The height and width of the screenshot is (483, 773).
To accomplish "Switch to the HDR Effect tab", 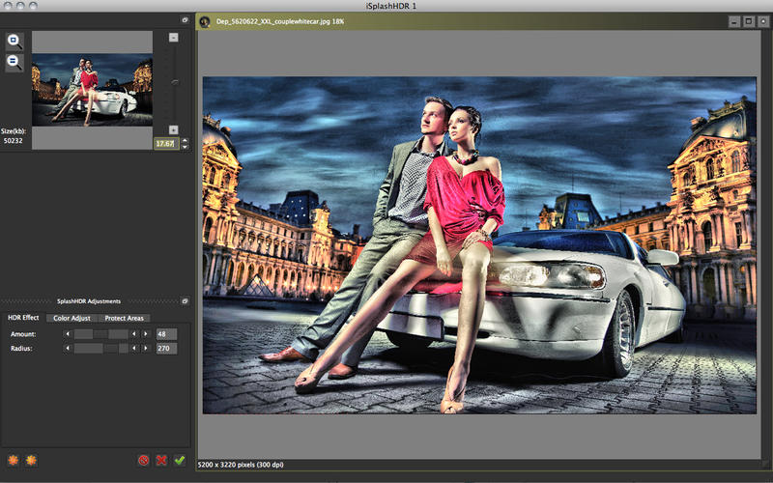I will coord(23,318).
